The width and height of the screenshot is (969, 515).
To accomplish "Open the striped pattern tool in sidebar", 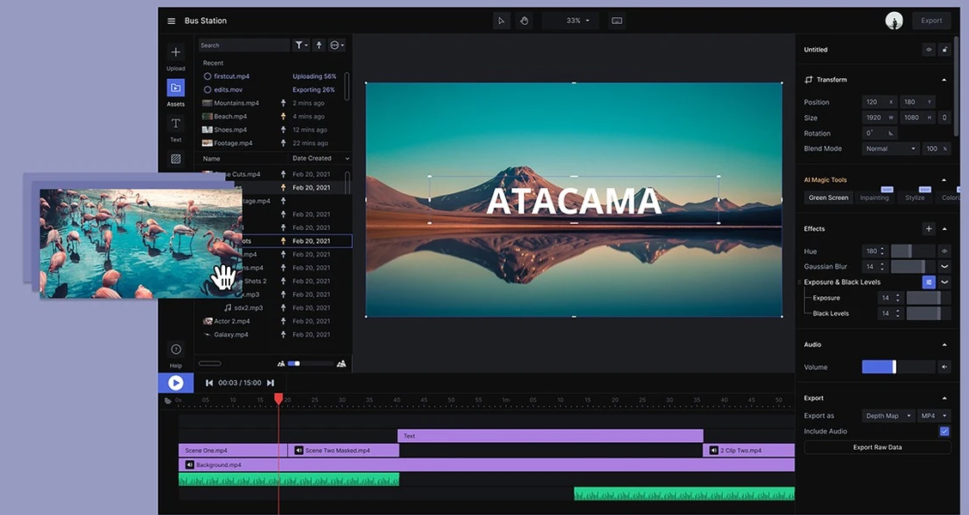I will (175, 159).
